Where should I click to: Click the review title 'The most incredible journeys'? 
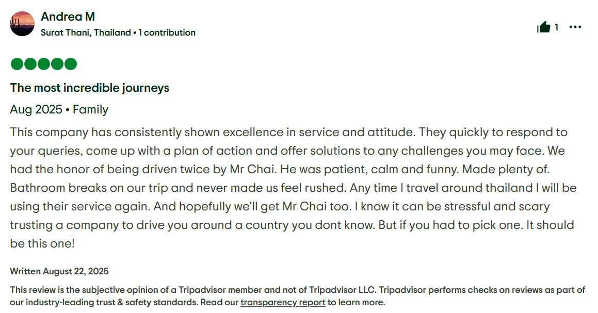90,88
